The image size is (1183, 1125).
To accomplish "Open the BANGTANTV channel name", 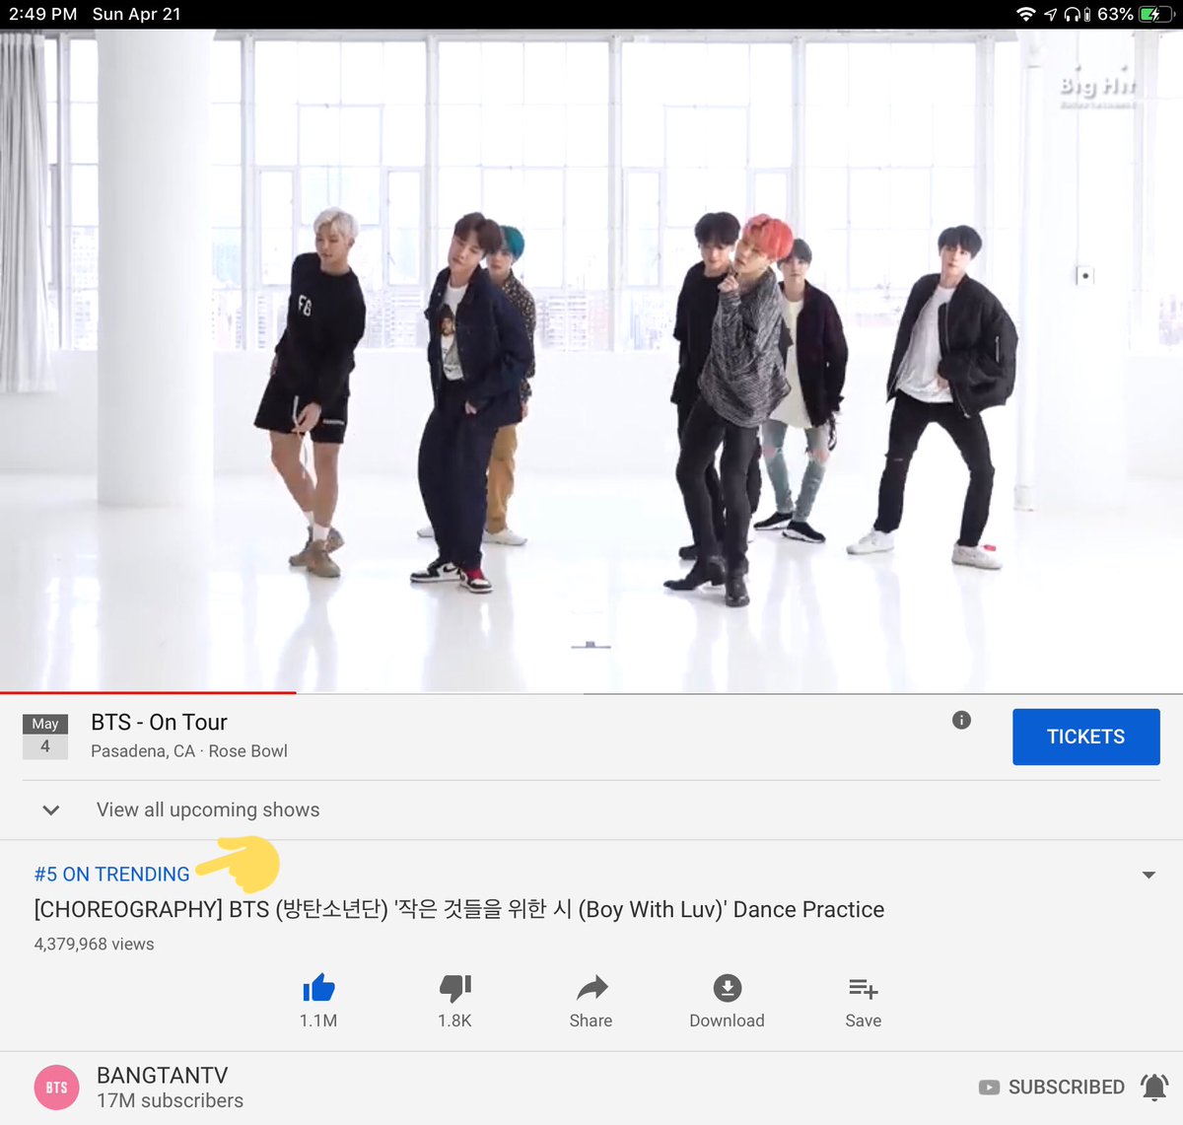I will point(163,1075).
